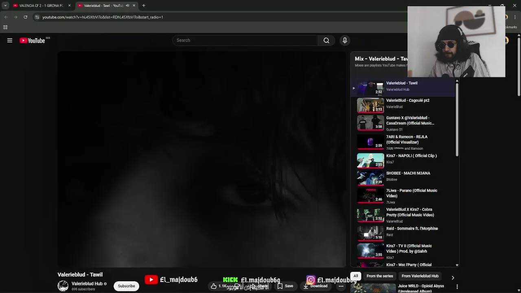Start voice search with microphone icon
Screen dimensions: 521x293
(345, 40)
